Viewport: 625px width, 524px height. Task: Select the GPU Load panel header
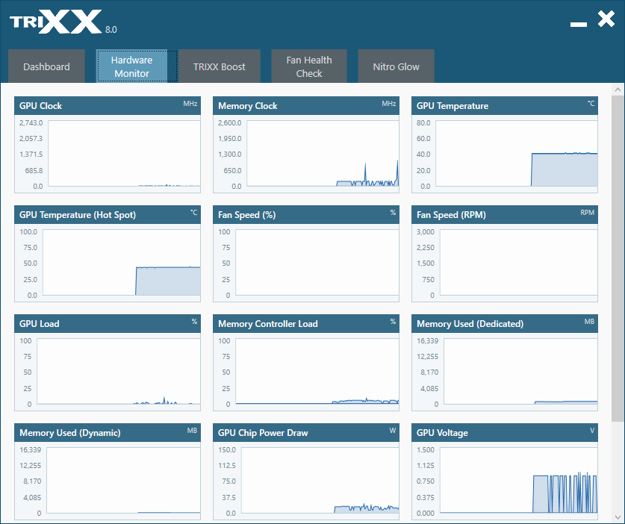coord(108,323)
